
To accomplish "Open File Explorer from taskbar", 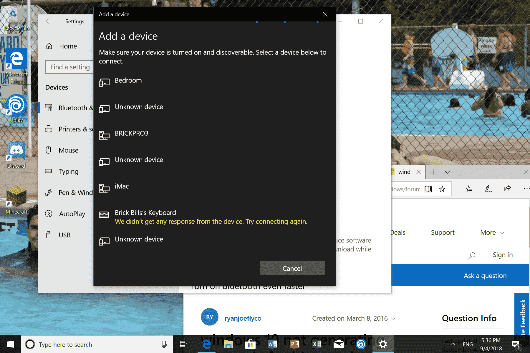I will pos(228,344).
